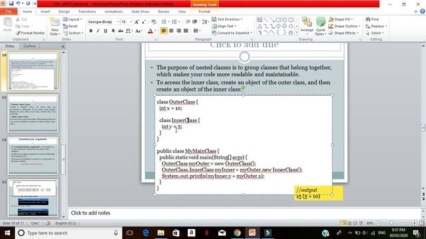Open Shape Effects options
The image size is (426, 239).
(x=343, y=33)
